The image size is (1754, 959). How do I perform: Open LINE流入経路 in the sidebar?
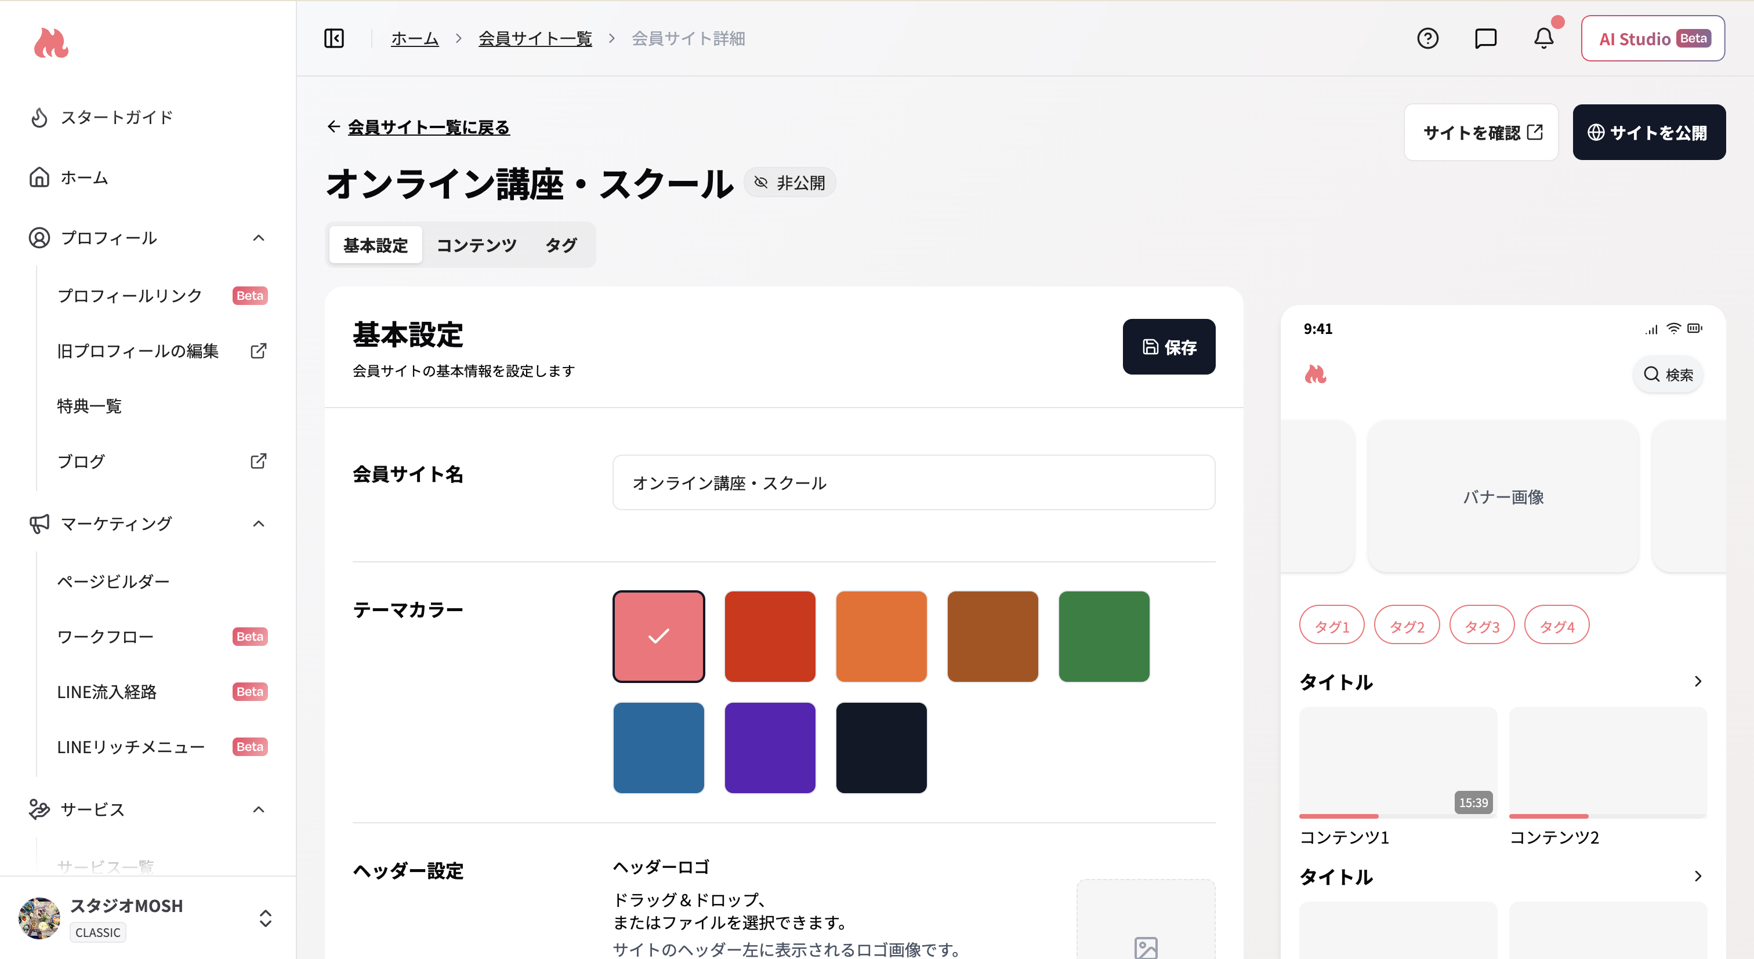point(107,692)
